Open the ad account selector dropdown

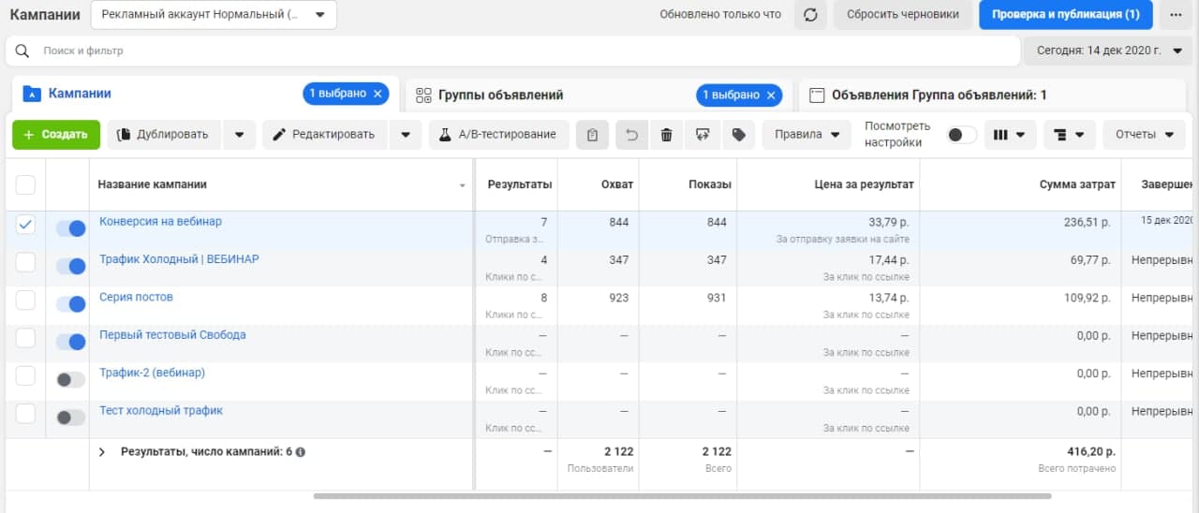214,15
